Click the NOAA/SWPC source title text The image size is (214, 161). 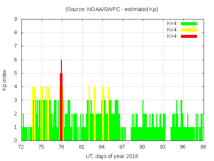(x=112, y=9)
